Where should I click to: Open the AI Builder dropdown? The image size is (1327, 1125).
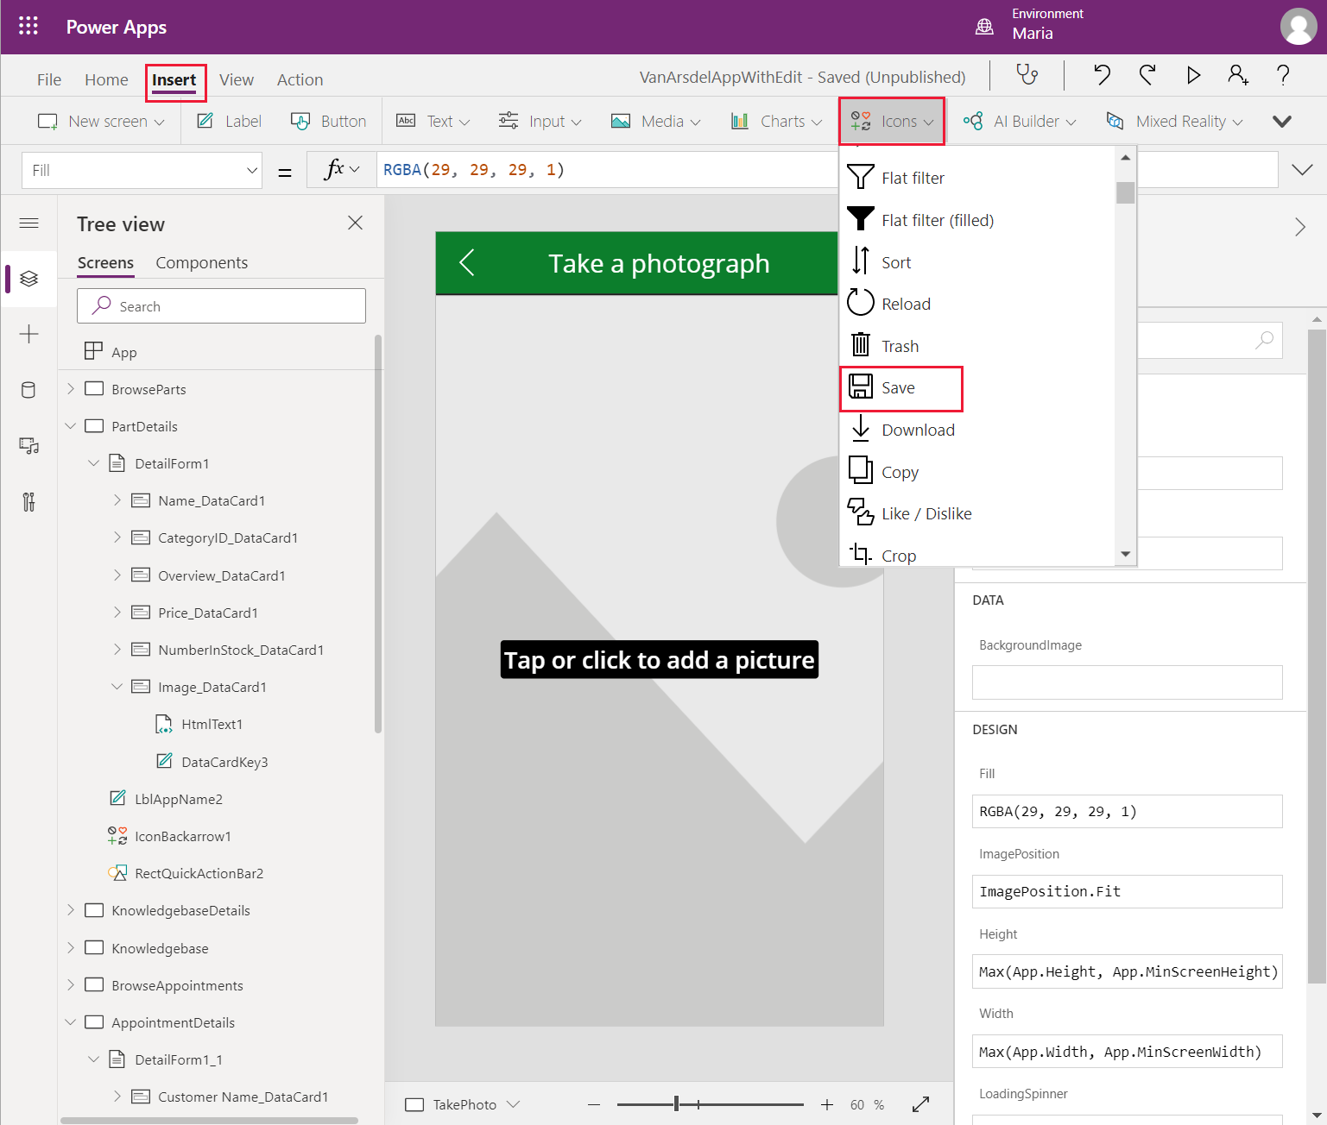click(1020, 121)
